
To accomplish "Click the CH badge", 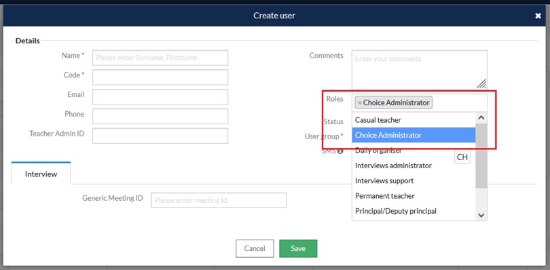I will 462,157.
